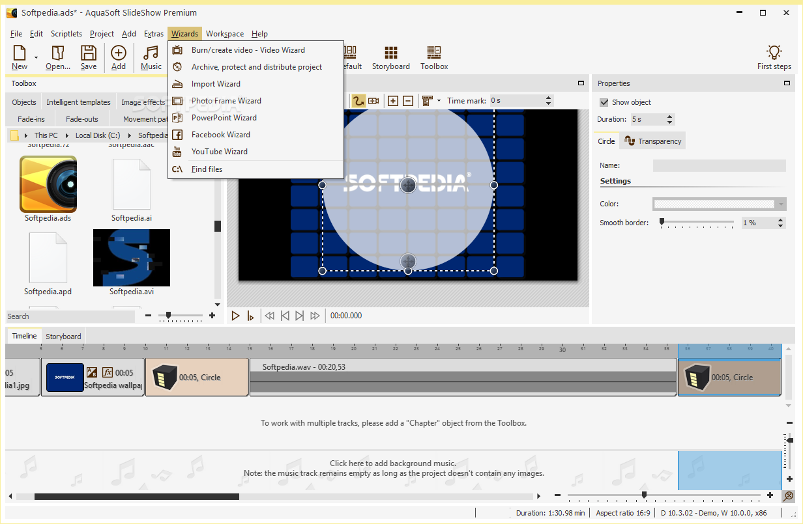803x524 pixels.
Task: Click the alignment icon above preview
Action: tap(428, 101)
